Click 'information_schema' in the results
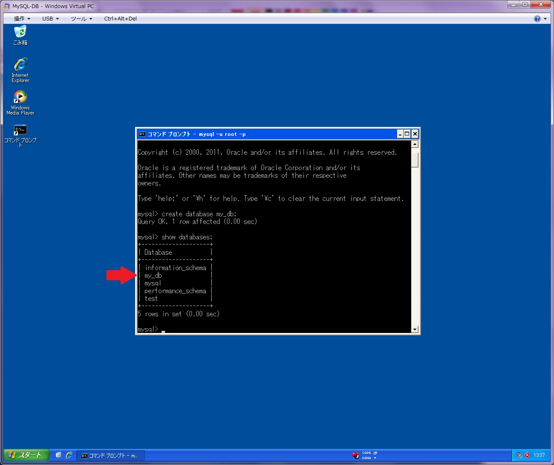554x465 pixels. 175,268
